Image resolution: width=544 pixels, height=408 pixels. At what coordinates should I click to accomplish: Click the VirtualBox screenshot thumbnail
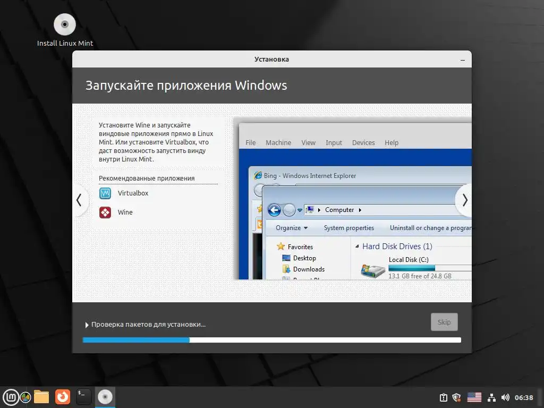353,199
